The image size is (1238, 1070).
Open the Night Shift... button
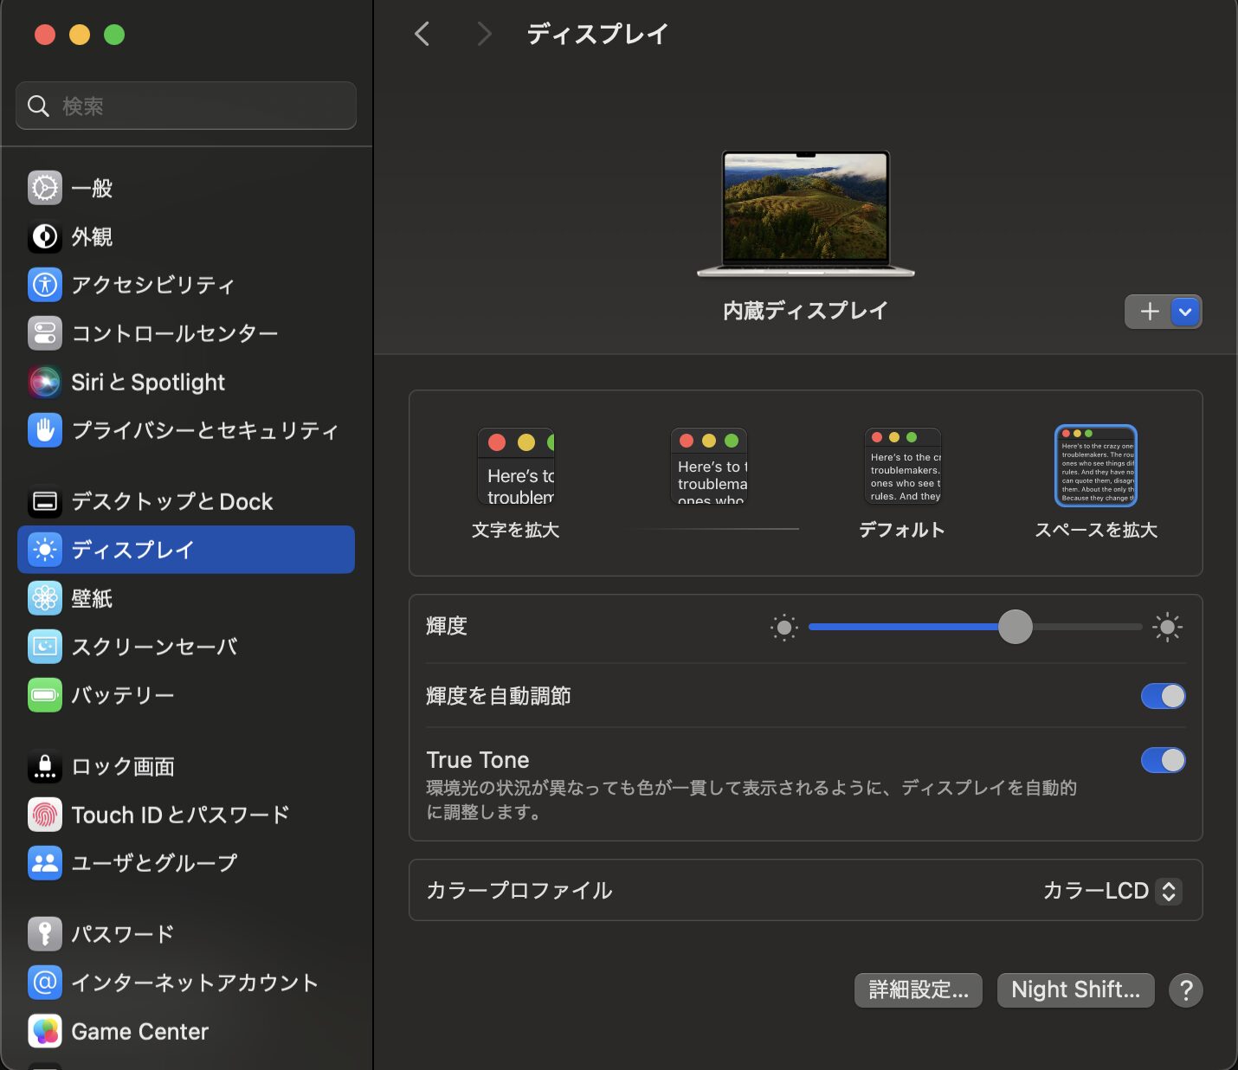tap(1075, 989)
